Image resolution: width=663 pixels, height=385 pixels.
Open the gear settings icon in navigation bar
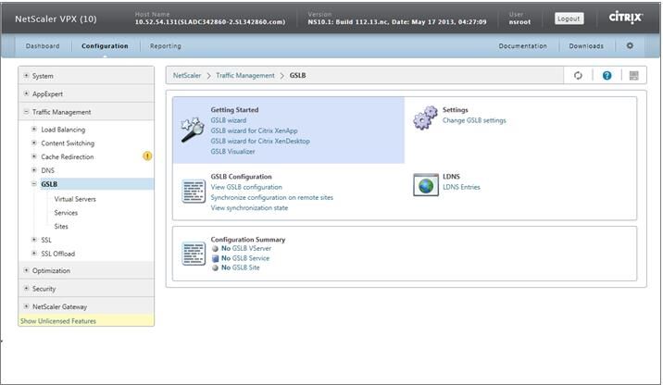click(630, 45)
